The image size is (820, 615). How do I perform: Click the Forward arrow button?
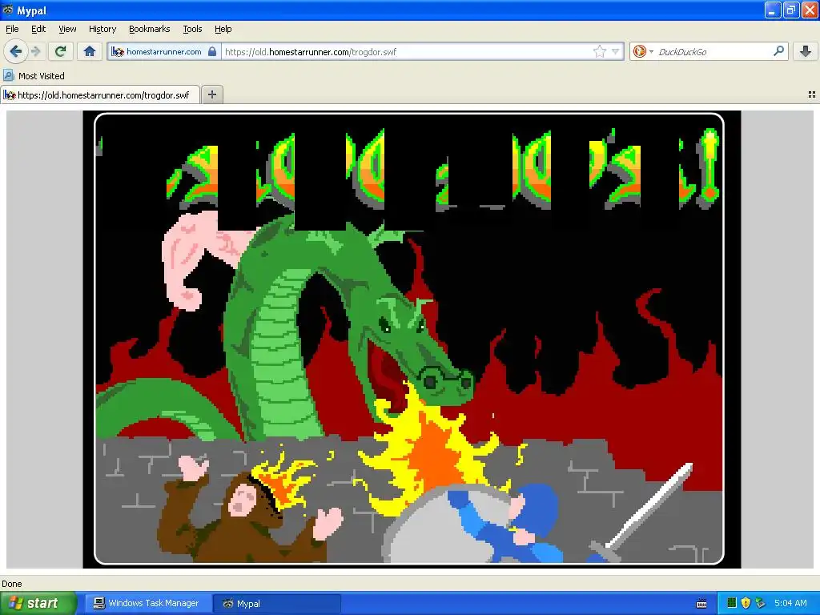click(35, 51)
